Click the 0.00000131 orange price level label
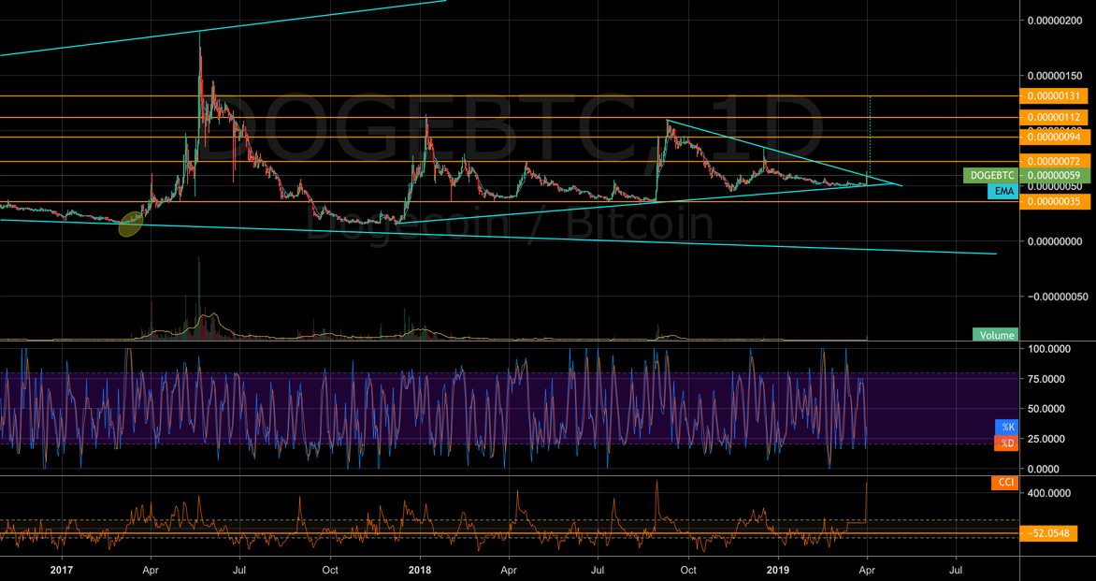Screen dimensions: 1096x581 [1055, 95]
